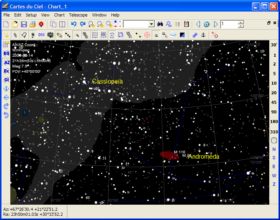Viewport: 280px width, 220px height.
Task: Increase time step value with up arrow
Action: [241, 22]
